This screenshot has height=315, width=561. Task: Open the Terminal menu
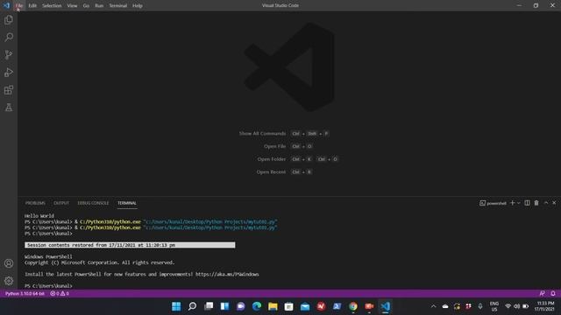118,6
